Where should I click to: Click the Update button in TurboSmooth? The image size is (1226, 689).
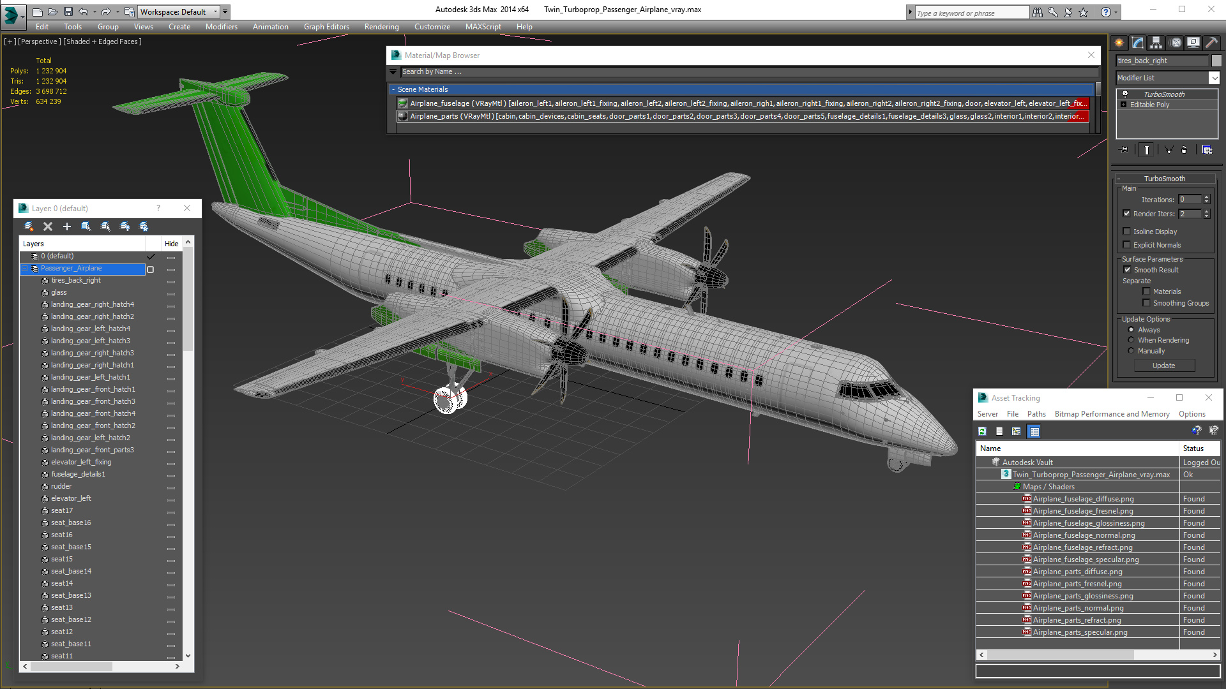[1164, 366]
